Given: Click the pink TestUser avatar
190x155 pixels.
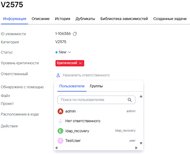Looking at the screenshot, I should tap(60, 141).
